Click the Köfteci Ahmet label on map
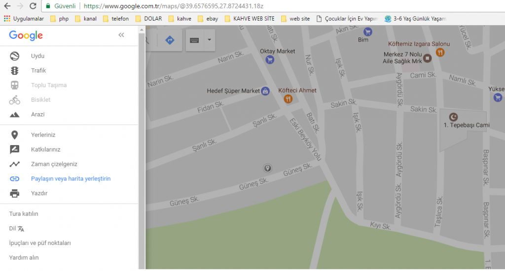Screen dimensions: 505x271 (297, 90)
